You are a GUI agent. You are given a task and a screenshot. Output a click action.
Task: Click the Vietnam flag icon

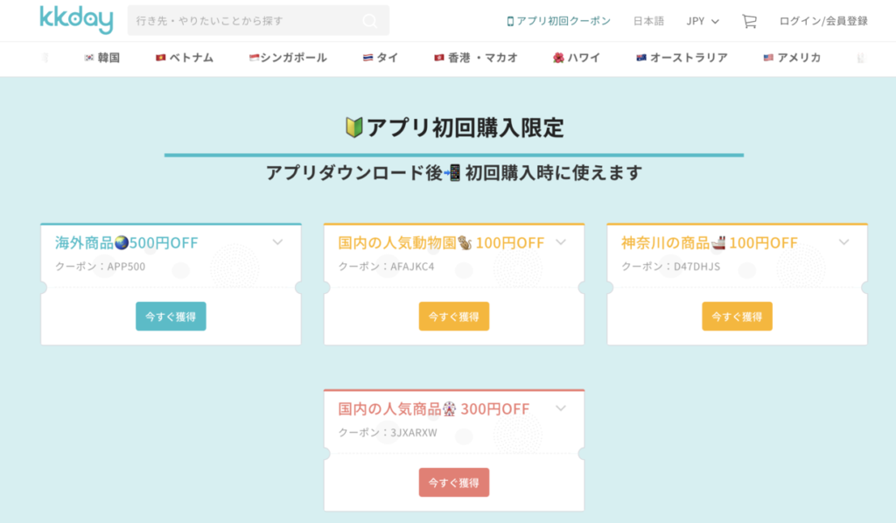tap(161, 58)
